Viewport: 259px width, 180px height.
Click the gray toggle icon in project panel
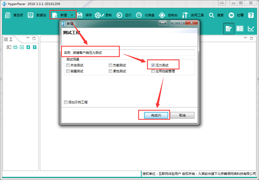[9, 47]
